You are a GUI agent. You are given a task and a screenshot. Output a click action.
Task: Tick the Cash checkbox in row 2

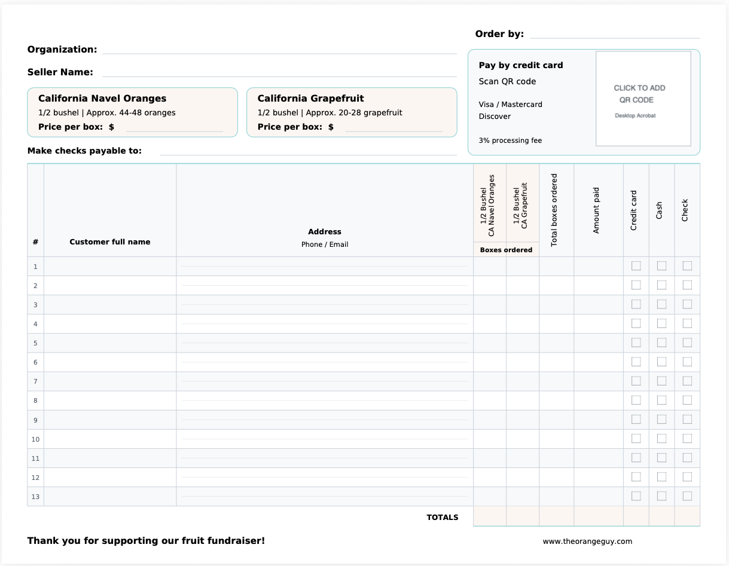pos(661,285)
